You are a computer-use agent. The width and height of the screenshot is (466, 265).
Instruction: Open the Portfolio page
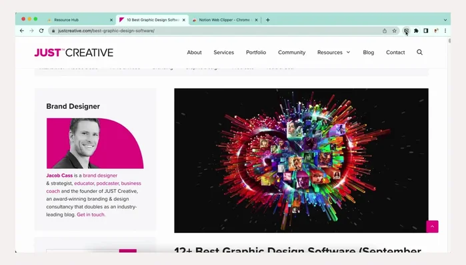256,52
